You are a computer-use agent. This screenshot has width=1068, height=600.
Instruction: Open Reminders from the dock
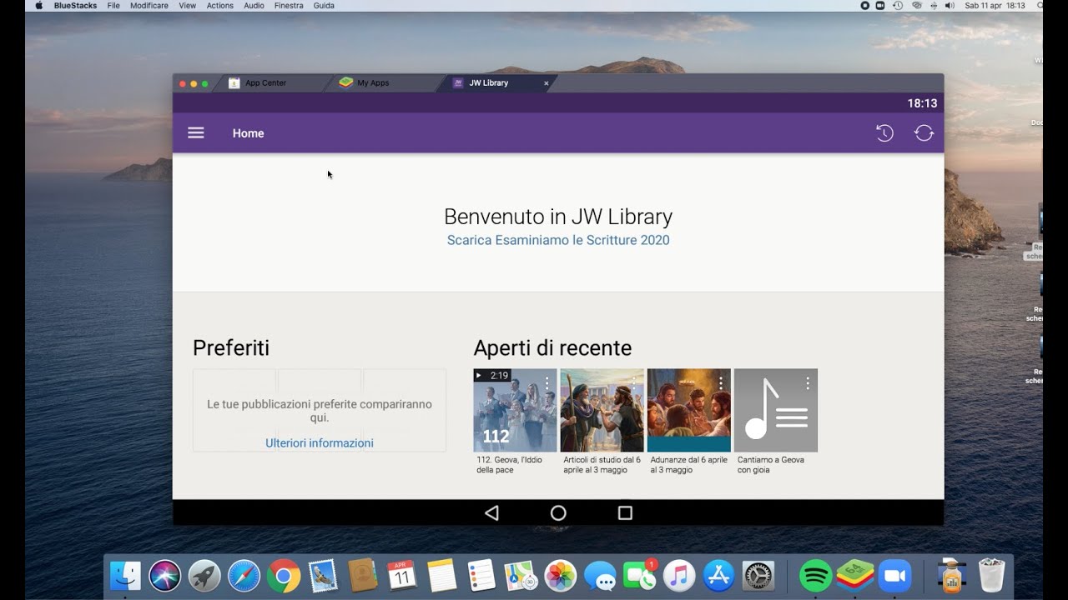[x=481, y=576]
